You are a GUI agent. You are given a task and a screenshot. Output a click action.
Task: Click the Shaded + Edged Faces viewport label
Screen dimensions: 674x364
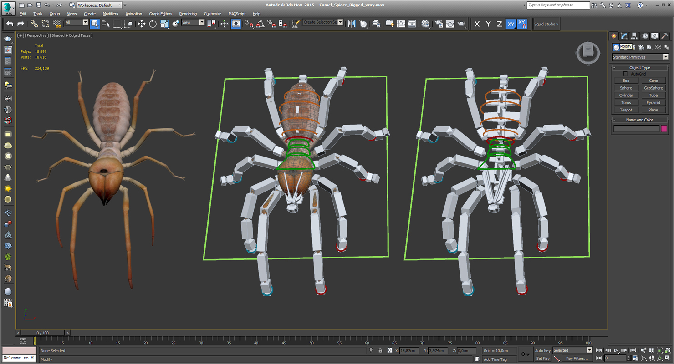[x=71, y=35]
